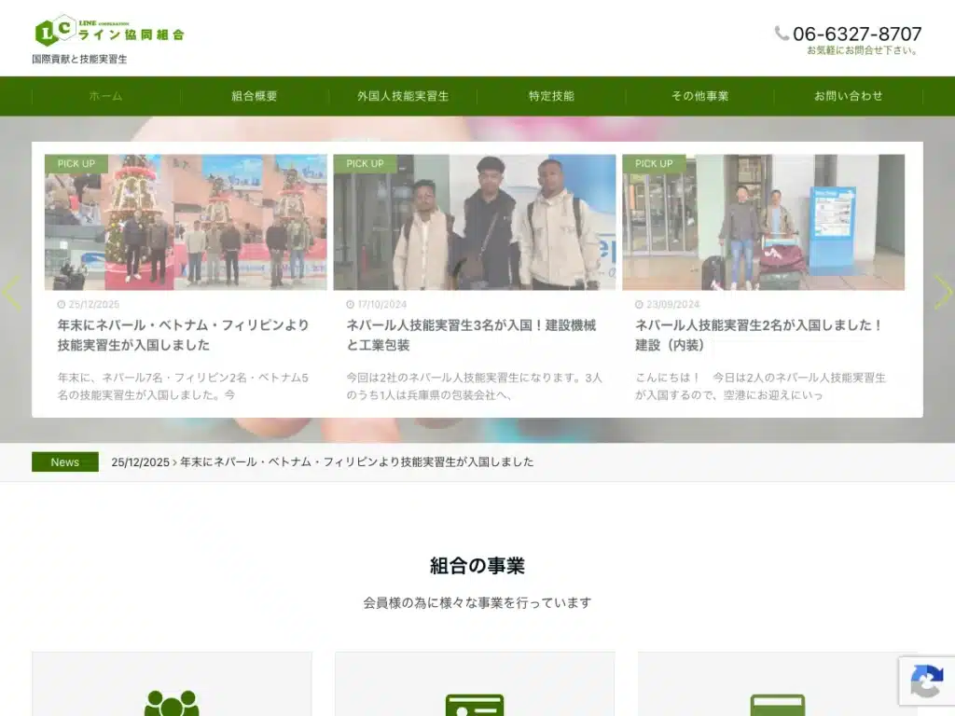Image resolution: width=955 pixels, height=716 pixels.
Task: Open the airport luggage photo thumbnail
Action: point(763,222)
